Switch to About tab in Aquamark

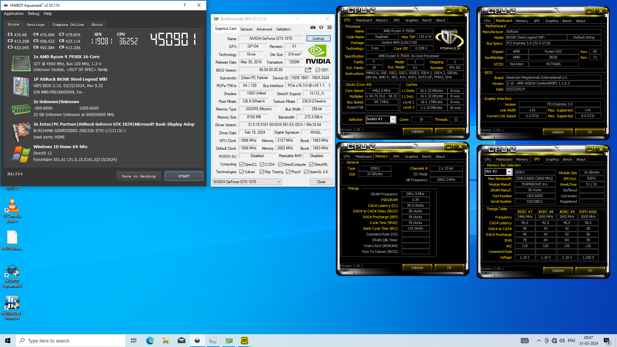coord(97,24)
